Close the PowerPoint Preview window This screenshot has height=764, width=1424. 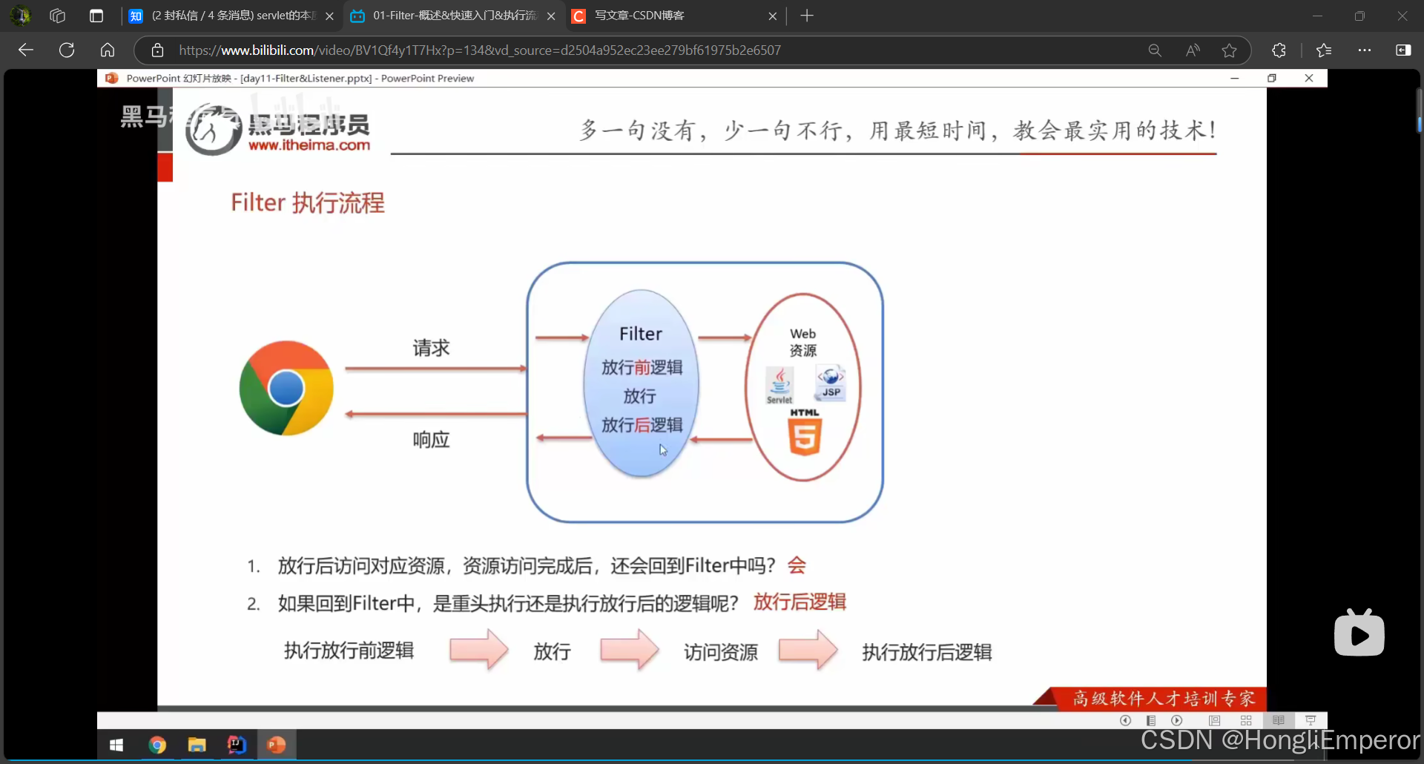1309,78
